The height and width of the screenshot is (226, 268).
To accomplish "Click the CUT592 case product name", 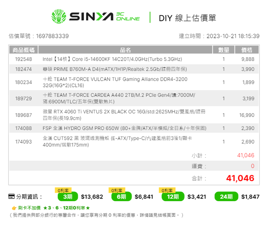I will (x=117, y=142).
